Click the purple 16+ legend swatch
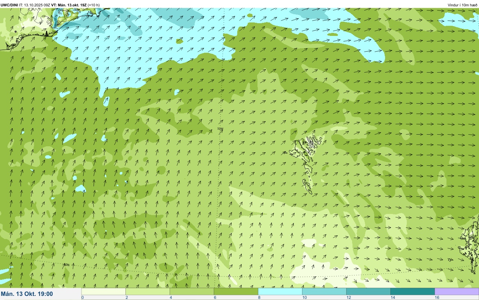 pyautogui.click(x=457, y=291)
